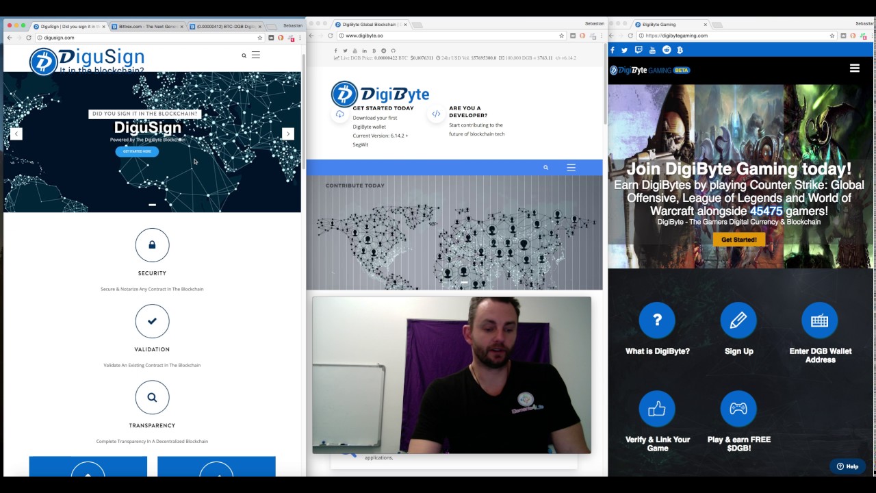Click the digibytegaming.com address bar
This screenshot has height=493, width=876.
[x=737, y=36]
